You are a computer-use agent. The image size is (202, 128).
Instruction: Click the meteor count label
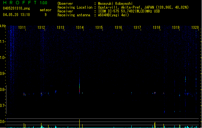46,10
